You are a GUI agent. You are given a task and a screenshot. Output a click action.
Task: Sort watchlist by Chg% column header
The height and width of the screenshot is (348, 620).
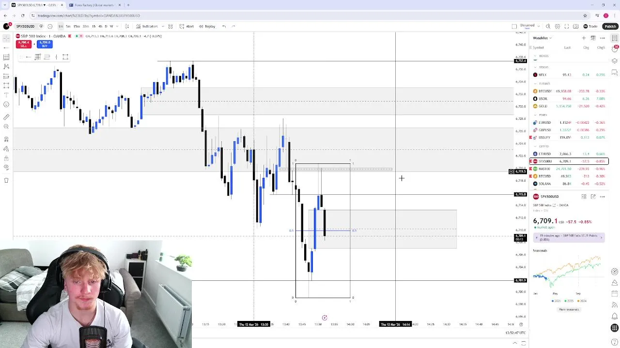[x=601, y=47]
